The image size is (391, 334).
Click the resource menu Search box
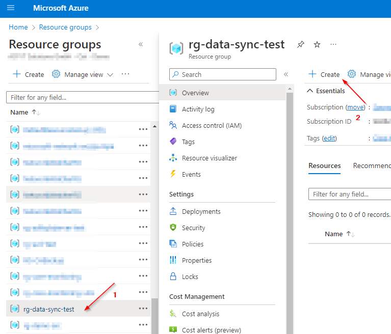(x=223, y=74)
